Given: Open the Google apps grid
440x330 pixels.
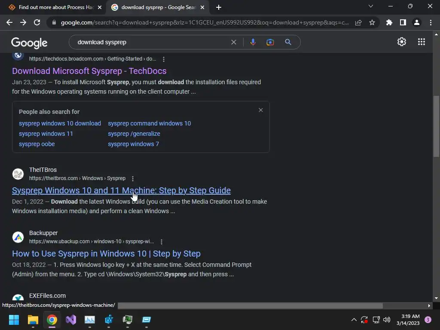Looking at the screenshot, I should [421, 42].
